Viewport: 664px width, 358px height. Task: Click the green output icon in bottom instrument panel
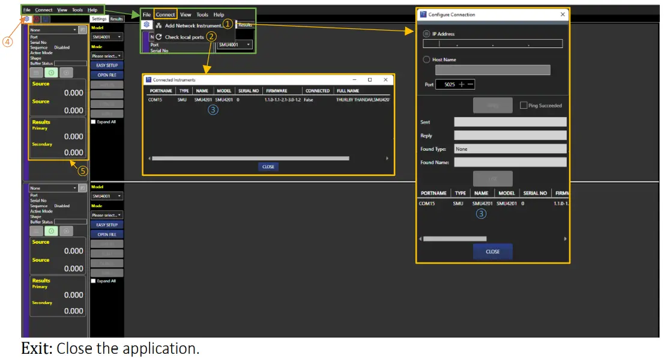tap(52, 231)
